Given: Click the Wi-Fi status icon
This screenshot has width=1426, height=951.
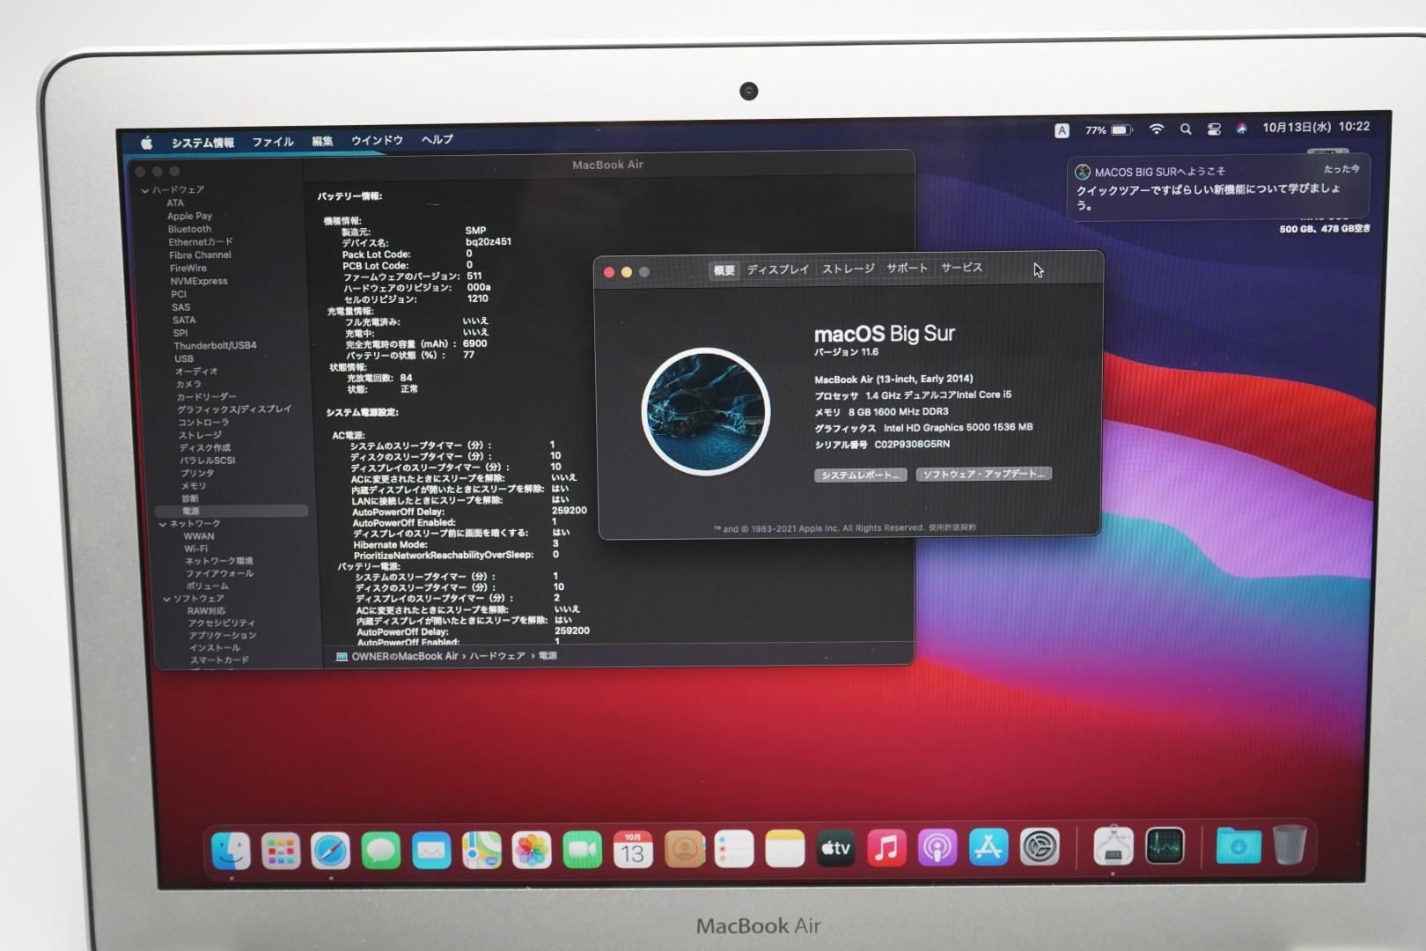Looking at the screenshot, I should click(x=1157, y=129).
